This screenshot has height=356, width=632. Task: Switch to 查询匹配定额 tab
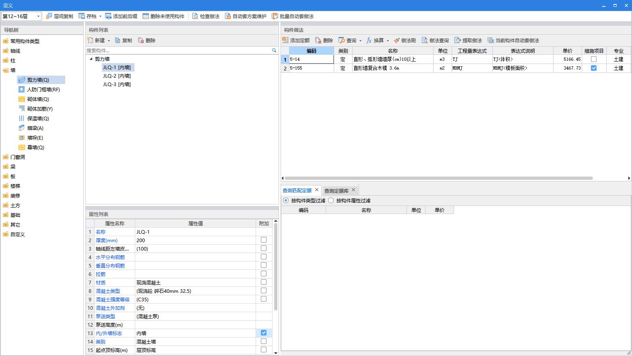point(297,190)
